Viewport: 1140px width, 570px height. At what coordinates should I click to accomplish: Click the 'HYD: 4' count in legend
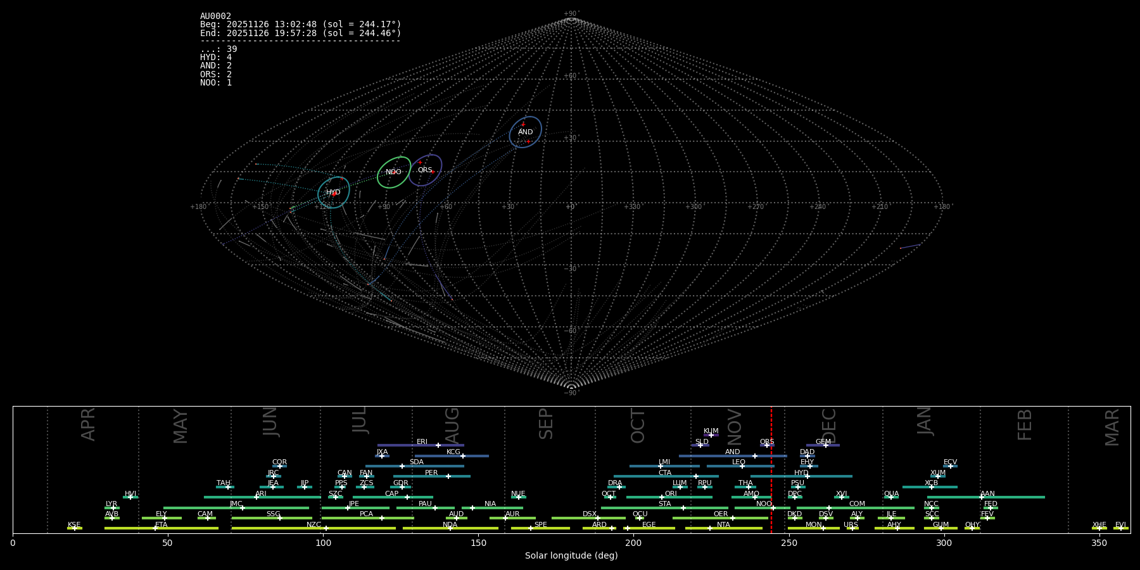[x=216, y=58]
